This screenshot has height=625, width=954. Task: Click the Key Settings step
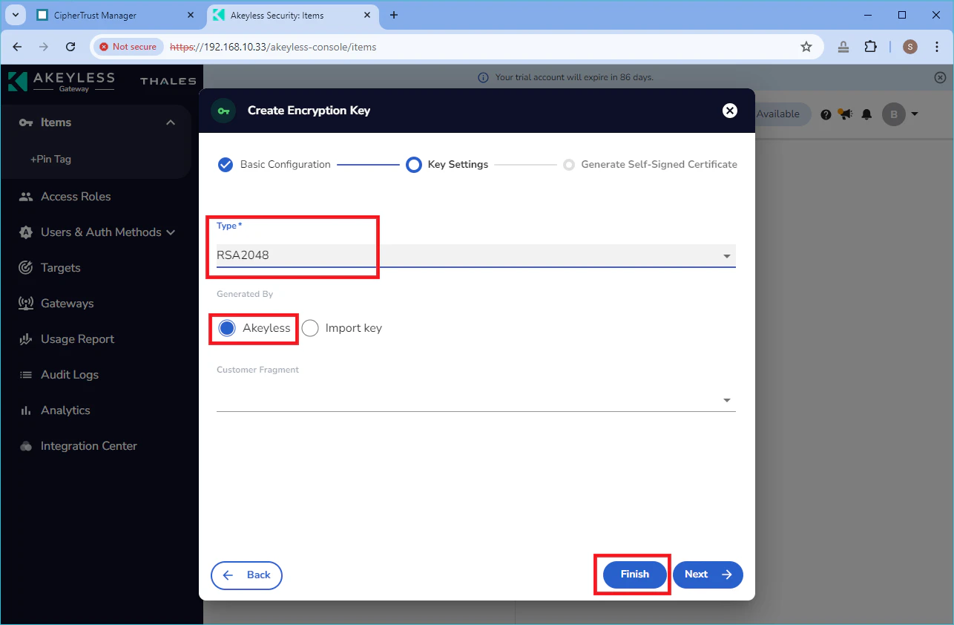(x=447, y=165)
